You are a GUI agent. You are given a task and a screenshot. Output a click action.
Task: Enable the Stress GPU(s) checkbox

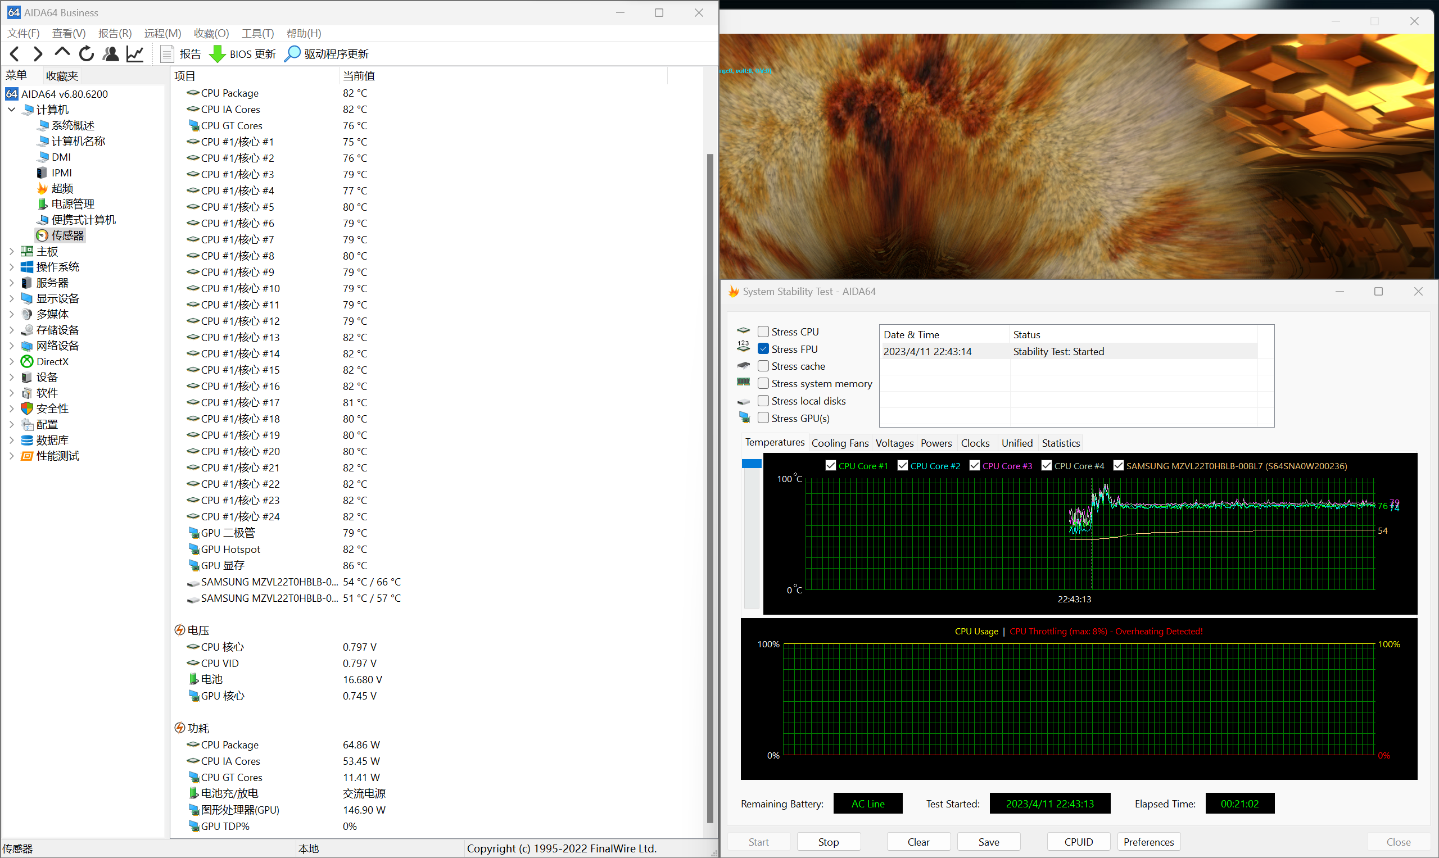pos(763,418)
